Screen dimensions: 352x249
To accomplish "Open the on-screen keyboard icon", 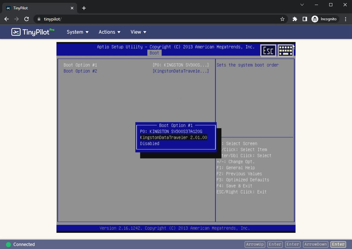I will pos(286,51).
